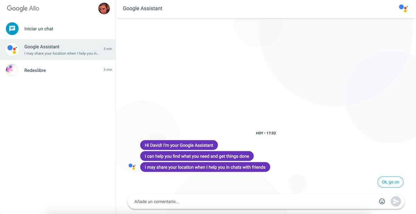Click the Google Assistant avatar in chat list
The width and height of the screenshot is (416, 214).
click(x=12, y=50)
